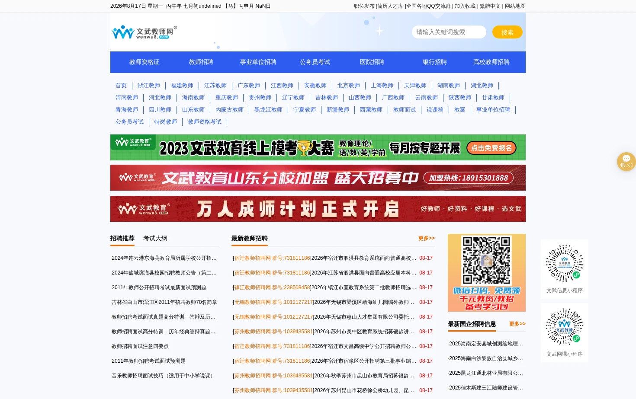Switch to 繁體中文 version

490,6
